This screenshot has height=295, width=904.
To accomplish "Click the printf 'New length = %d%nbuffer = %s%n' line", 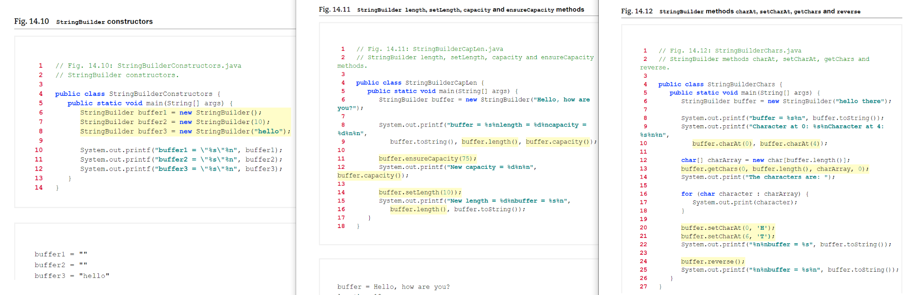I will 475,201.
